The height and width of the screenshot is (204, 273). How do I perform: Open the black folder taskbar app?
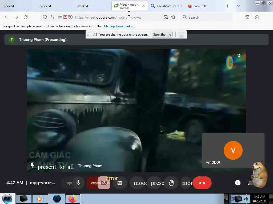(24, 199)
